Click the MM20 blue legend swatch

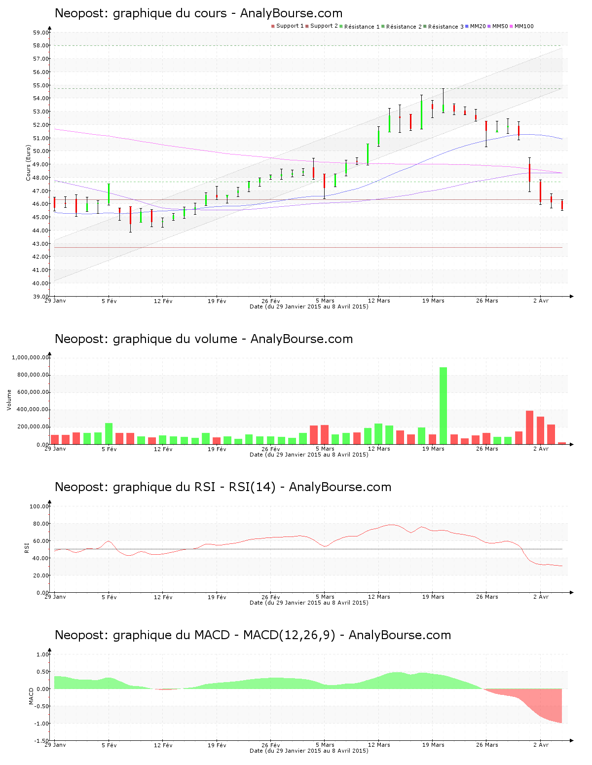click(x=467, y=26)
